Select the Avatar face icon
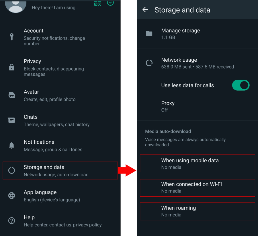The height and width of the screenshot is (236, 258). 11,95
